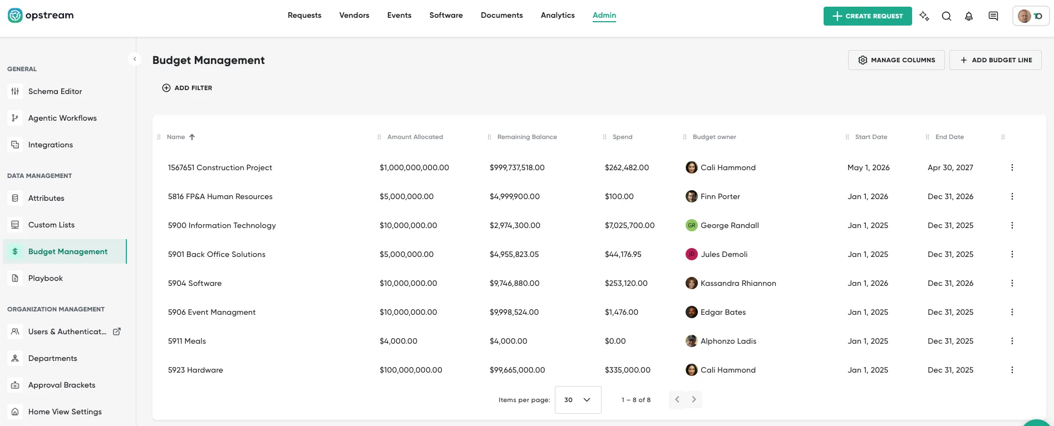Open Home View Settings
Viewport: 1054px width, 426px height.
[x=65, y=412]
